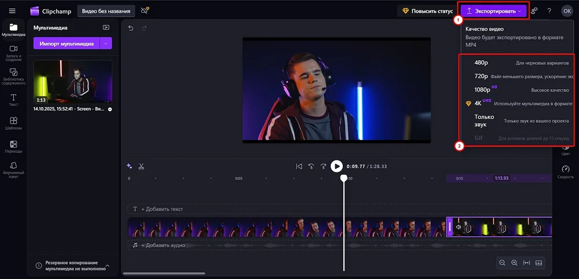Expand the Import multimedia dropdown arrow
Screen dimensions: 579x279
[106, 43]
